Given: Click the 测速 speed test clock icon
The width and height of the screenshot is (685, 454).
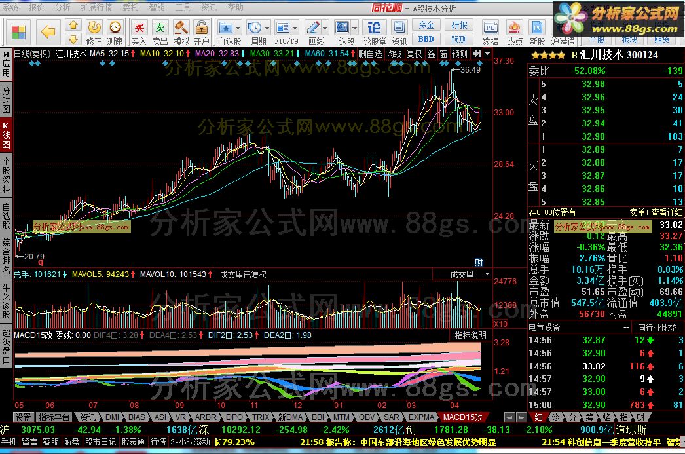Looking at the screenshot, I should pos(115,28).
